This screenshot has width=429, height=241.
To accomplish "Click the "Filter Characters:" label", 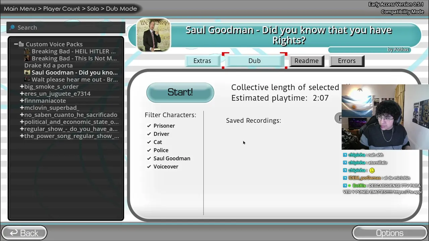I will point(170,115).
